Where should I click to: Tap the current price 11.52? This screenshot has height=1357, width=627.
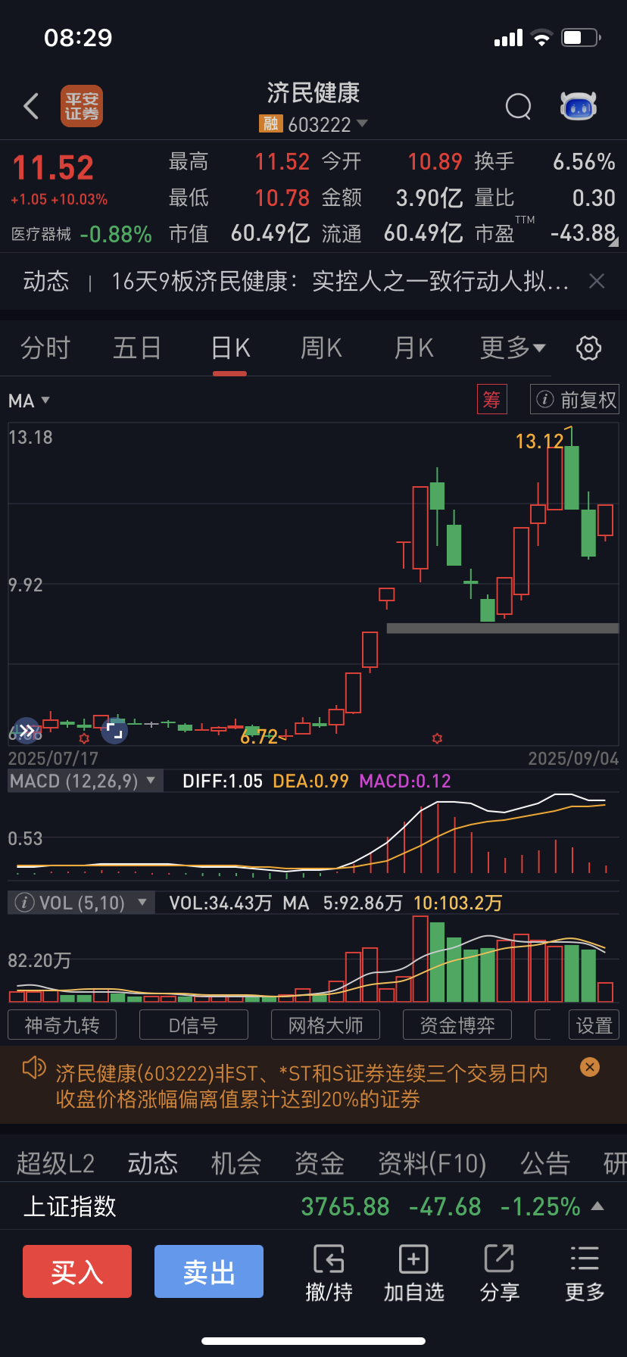pos(53,168)
